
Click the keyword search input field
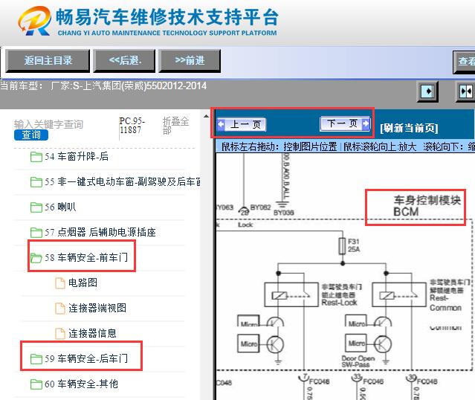click(x=48, y=124)
